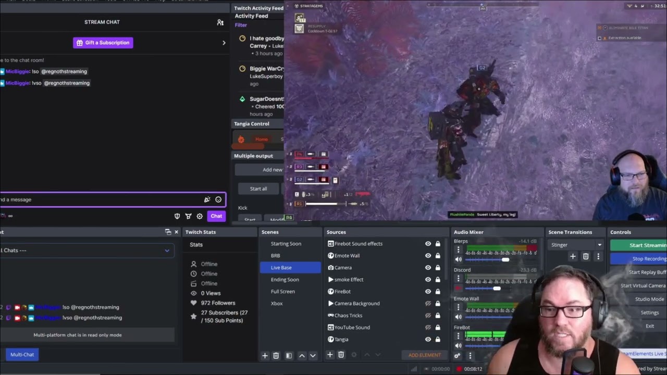Open the emote picker smiley icon
The width and height of the screenshot is (667, 375).
pos(218,199)
